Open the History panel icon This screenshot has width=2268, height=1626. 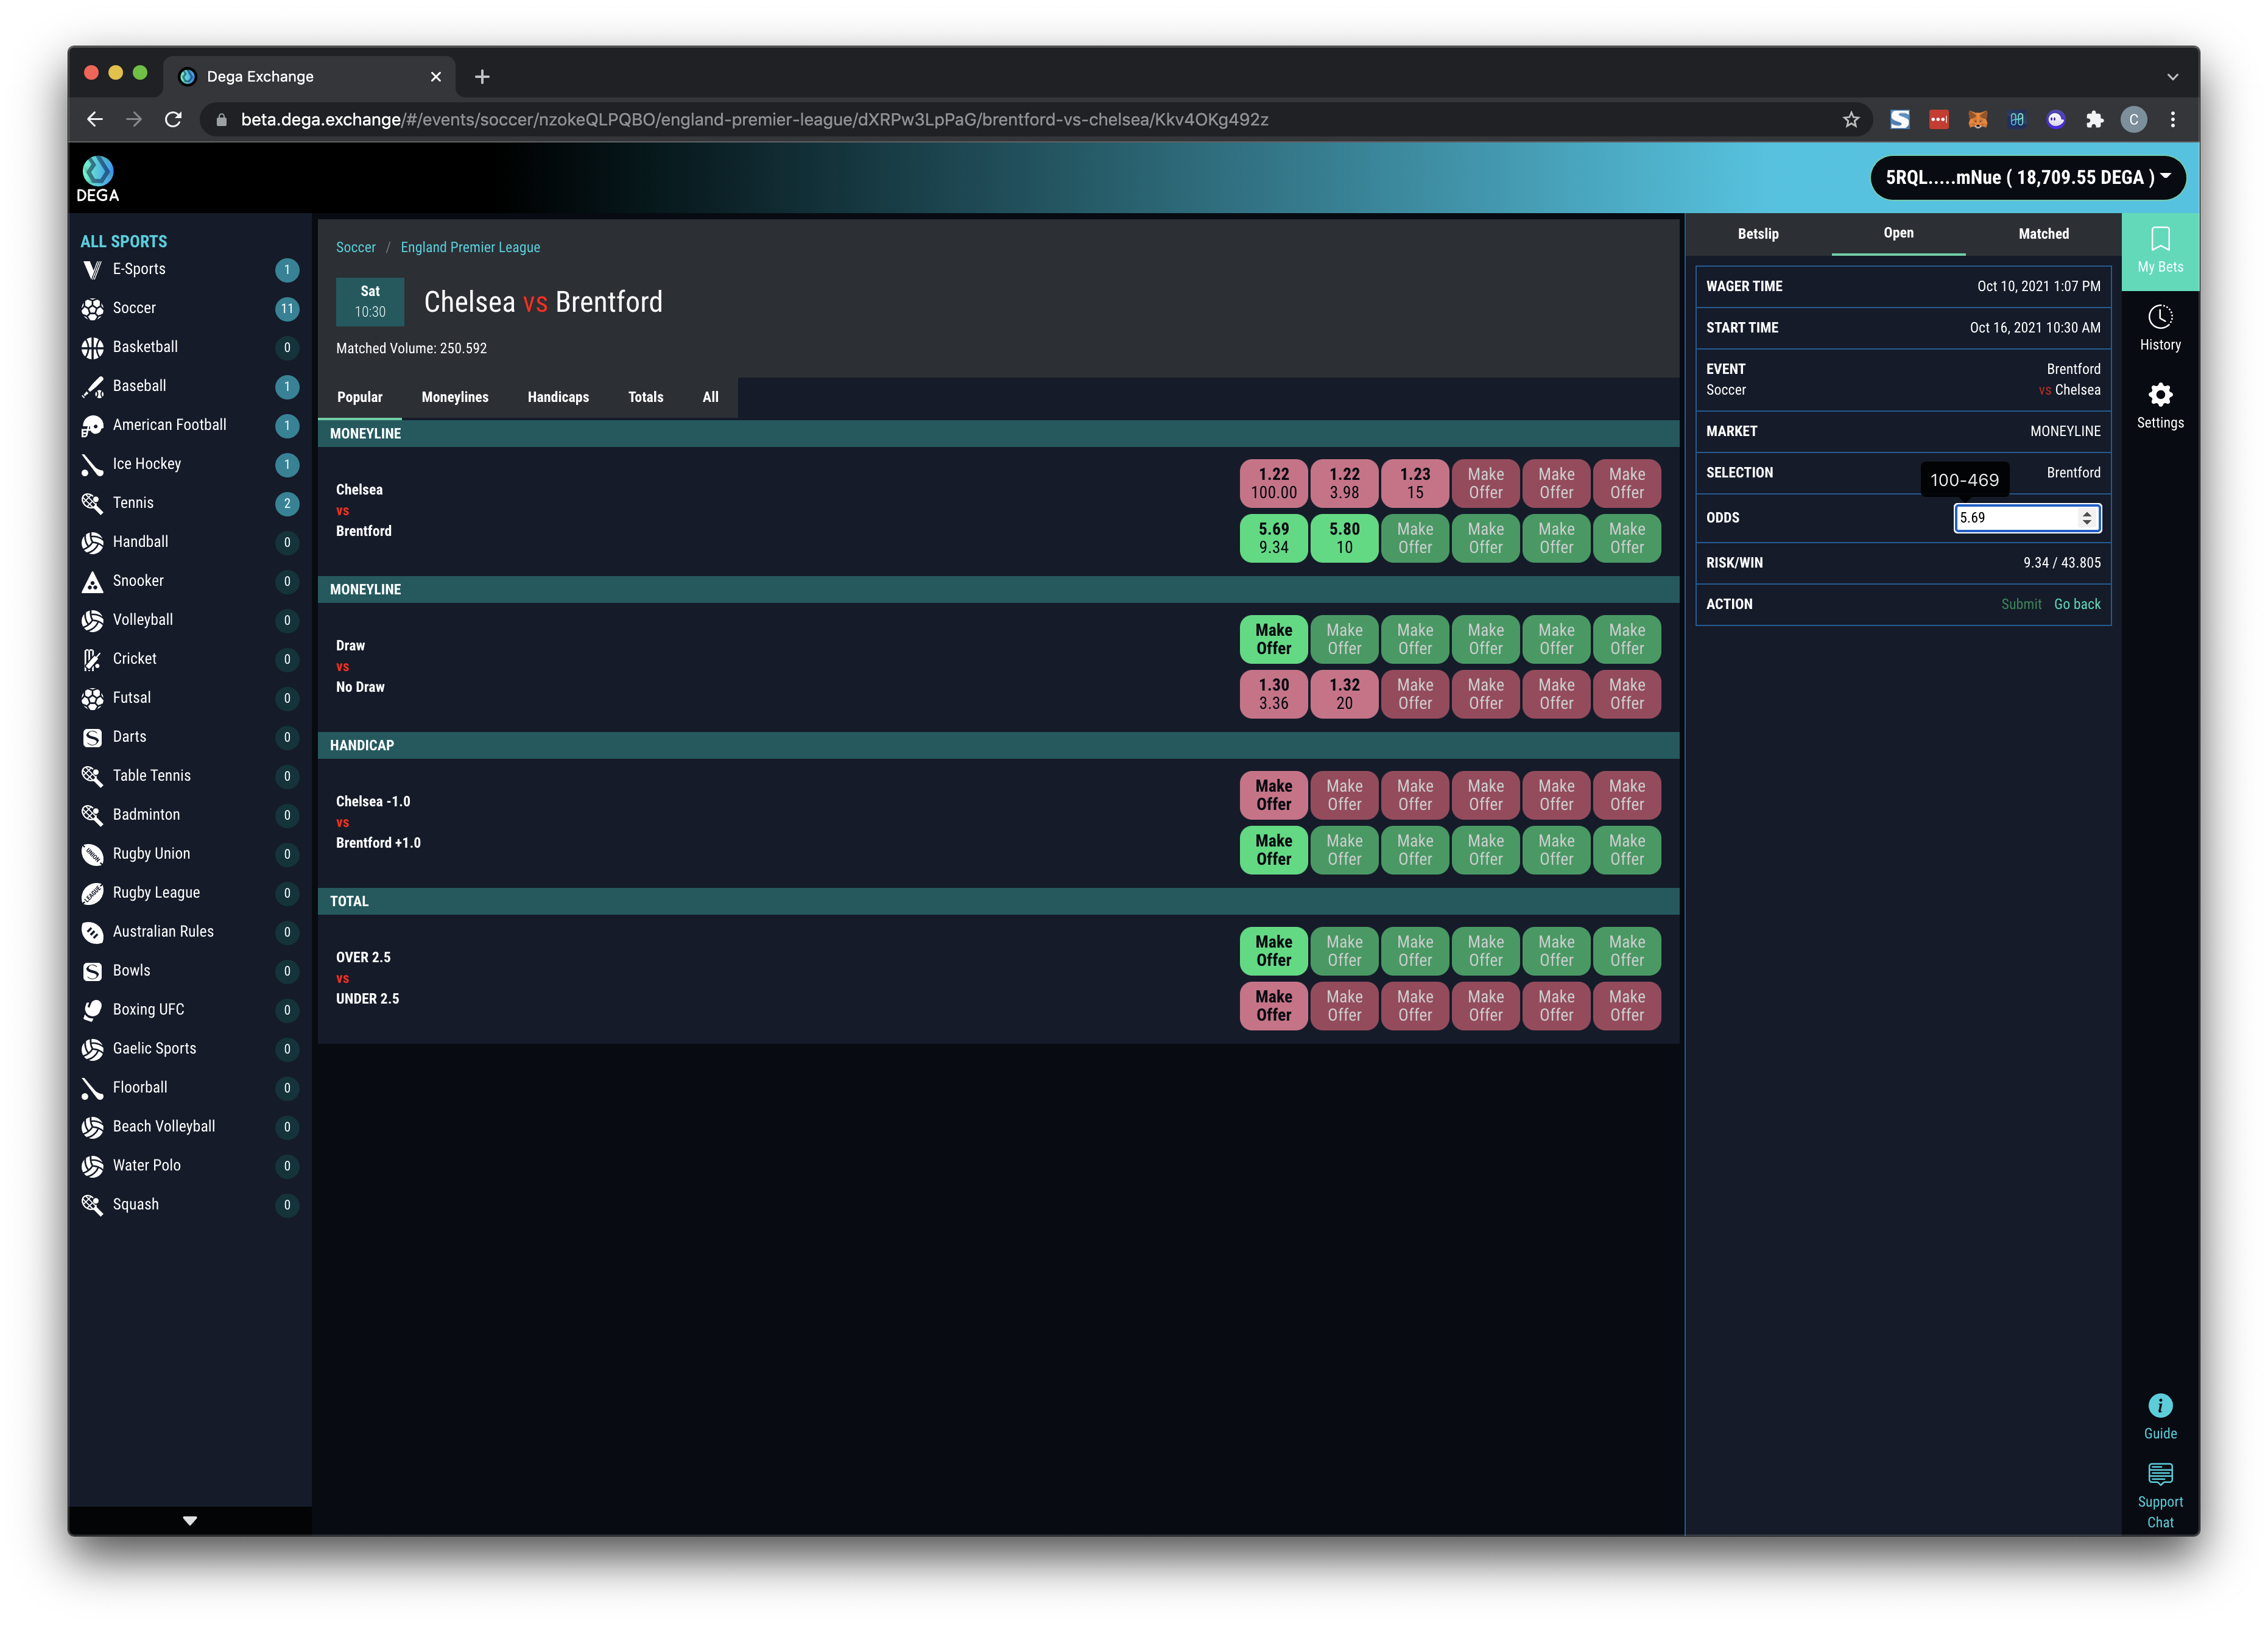click(2160, 318)
